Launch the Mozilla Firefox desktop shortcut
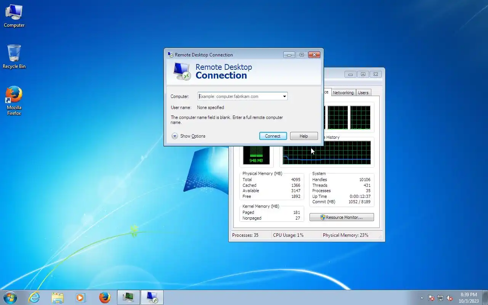The width and height of the screenshot is (488, 305). pos(14,101)
